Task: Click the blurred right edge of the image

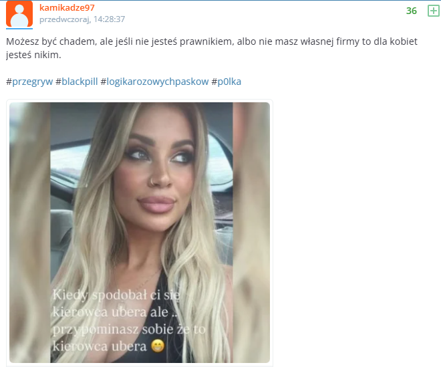Action: pos(251,233)
